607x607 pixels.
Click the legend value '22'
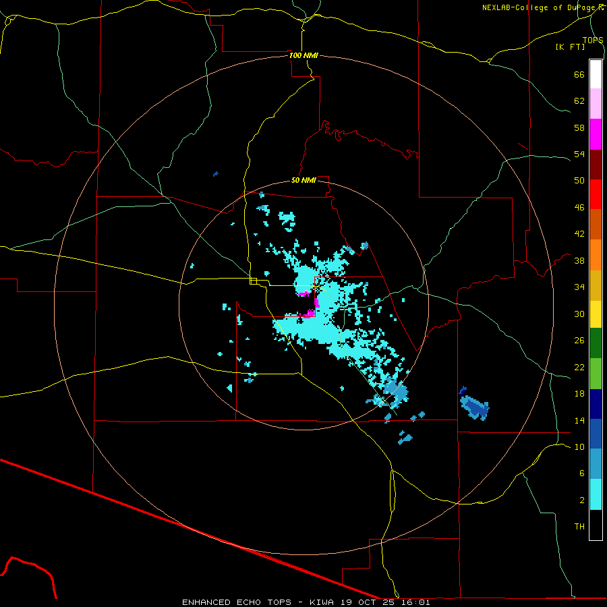pyautogui.click(x=579, y=367)
